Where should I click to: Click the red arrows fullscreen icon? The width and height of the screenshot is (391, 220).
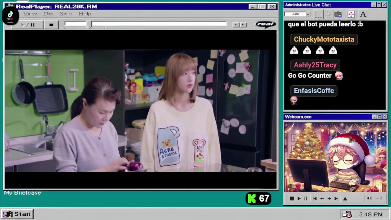(x=351, y=14)
